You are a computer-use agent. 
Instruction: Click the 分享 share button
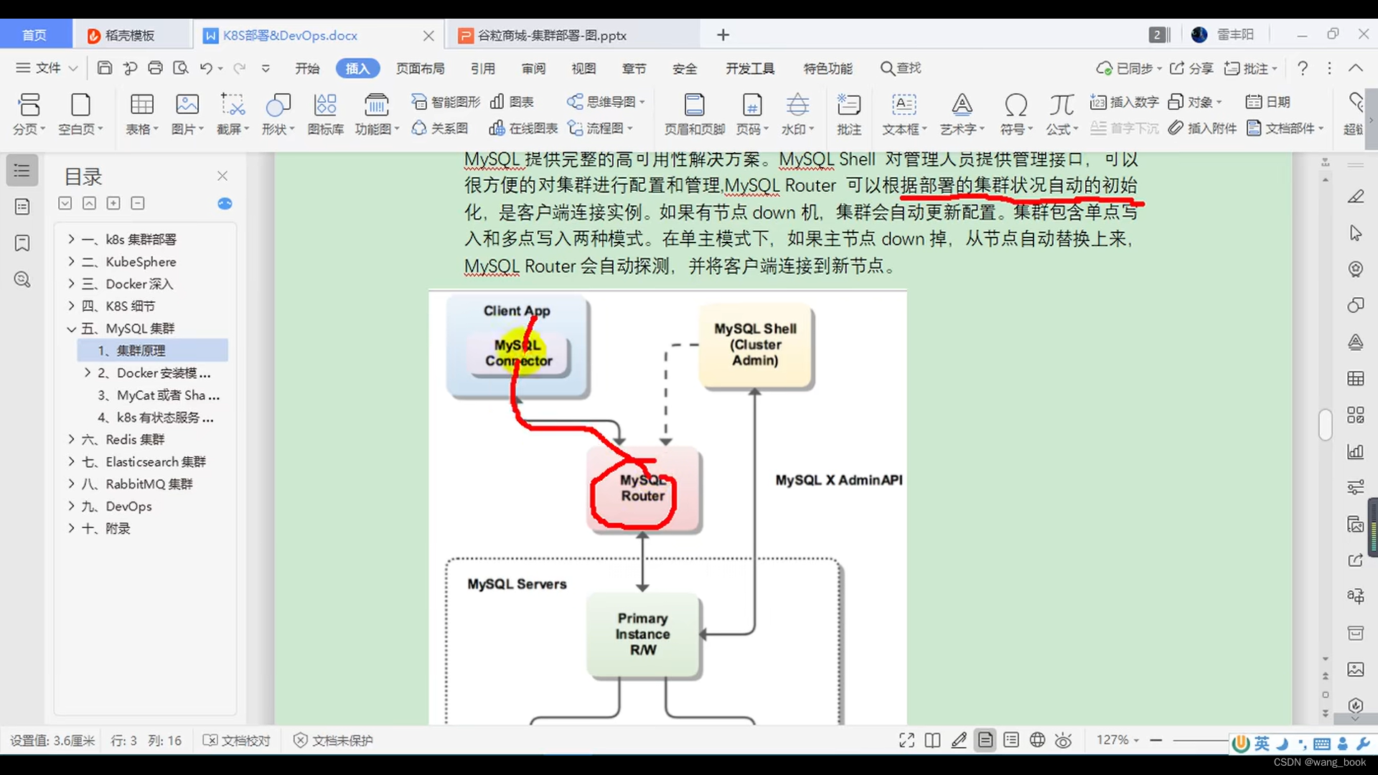tap(1191, 68)
